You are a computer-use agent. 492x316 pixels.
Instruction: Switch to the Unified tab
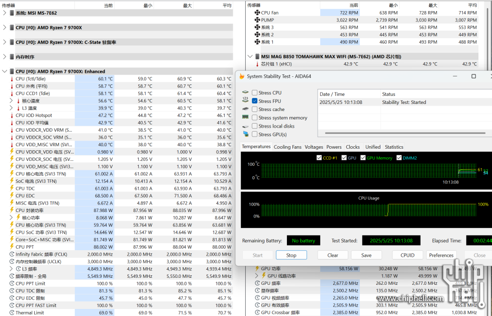[373, 147]
